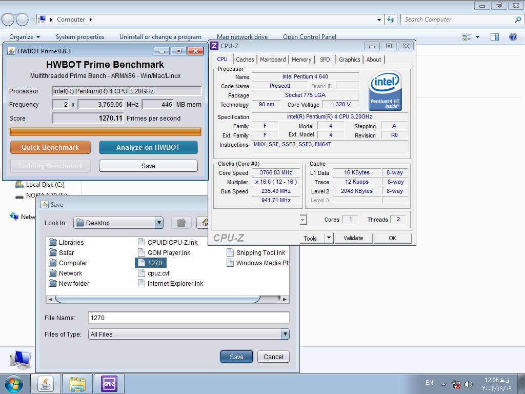Click the Save button in Save dialog
Screen dimensions: 525x394
(x=236, y=357)
